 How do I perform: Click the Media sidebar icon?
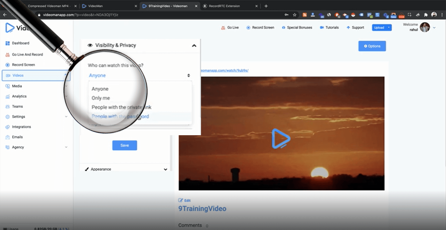tap(8, 86)
